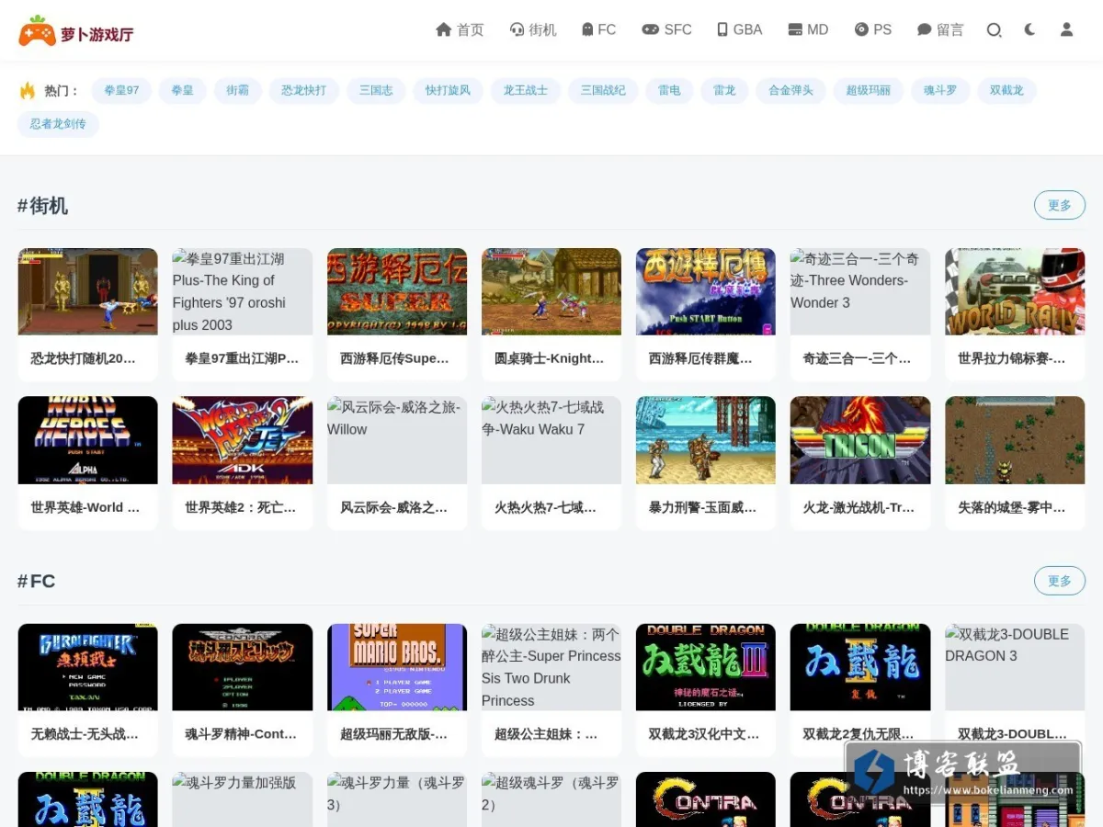Open the 双截龙3汉化中文 game thumbnail
The image size is (1103, 827).
click(706, 667)
